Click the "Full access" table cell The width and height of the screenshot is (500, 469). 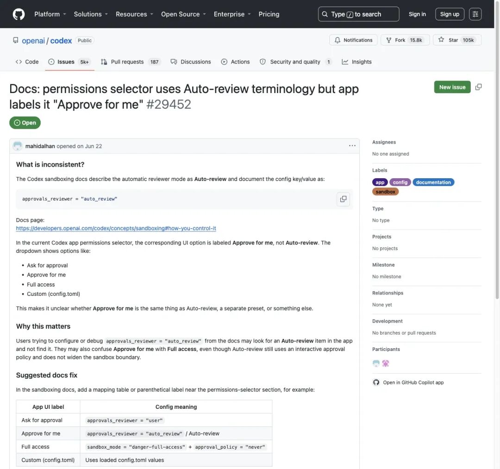tap(48, 447)
